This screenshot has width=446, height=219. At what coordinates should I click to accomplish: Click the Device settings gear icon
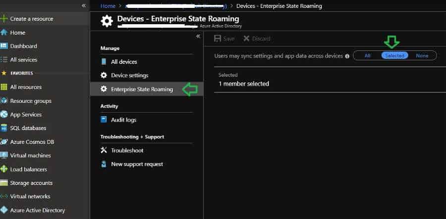click(x=104, y=75)
